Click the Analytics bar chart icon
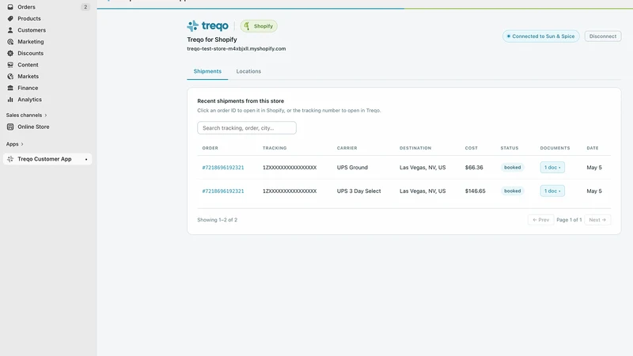Screen dimensions: 633x356 [x=10, y=100]
